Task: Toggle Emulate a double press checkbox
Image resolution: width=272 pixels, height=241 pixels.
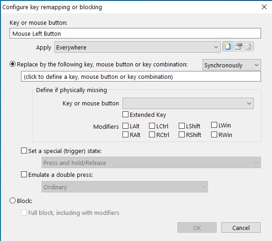Action: click(x=24, y=175)
